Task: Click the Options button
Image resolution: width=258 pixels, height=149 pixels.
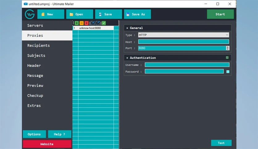Action: click(34, 134)
